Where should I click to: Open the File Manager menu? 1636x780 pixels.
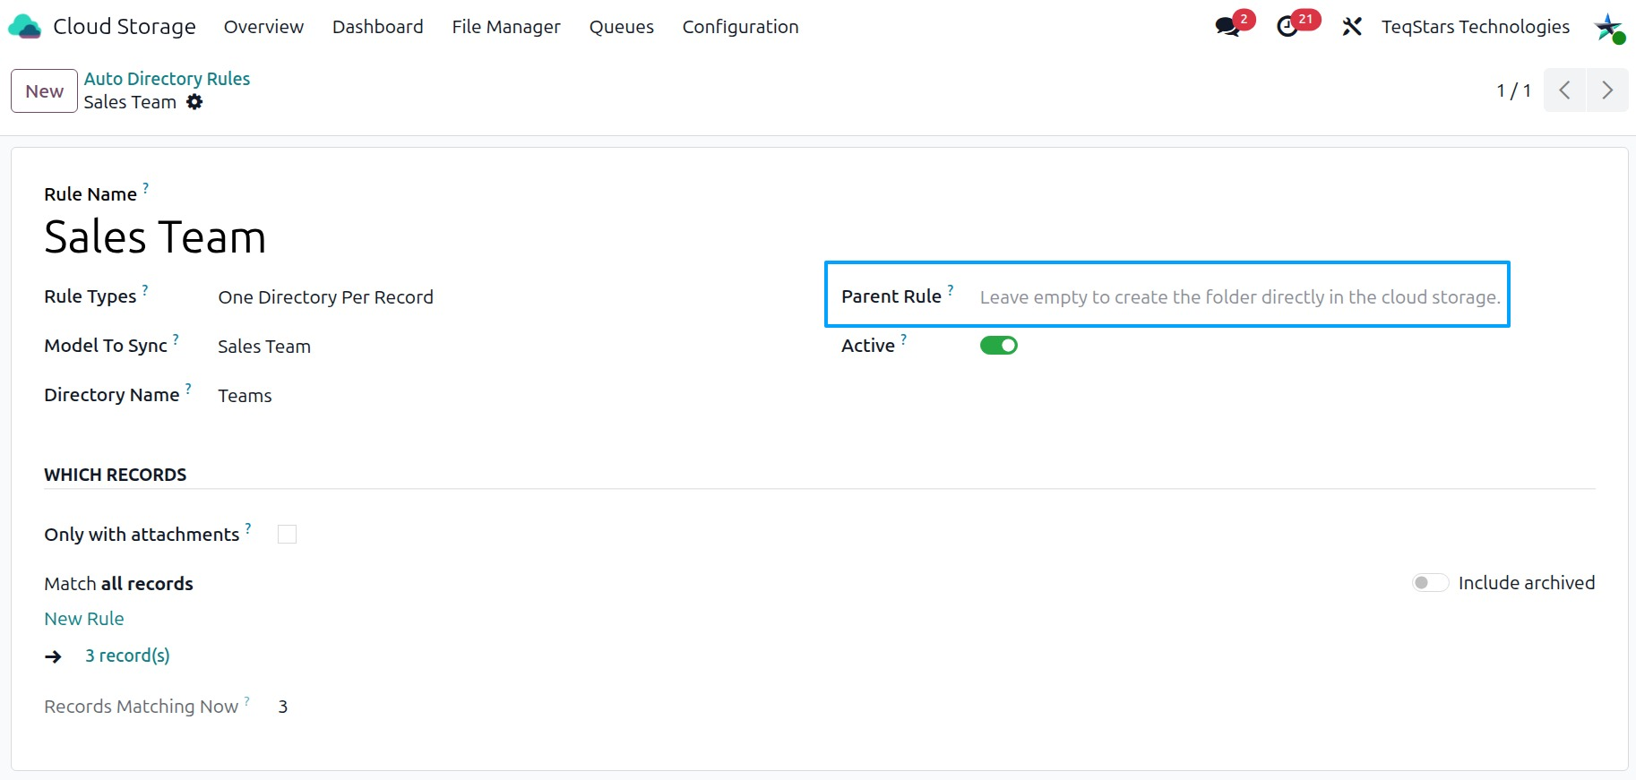click(506, 27)
